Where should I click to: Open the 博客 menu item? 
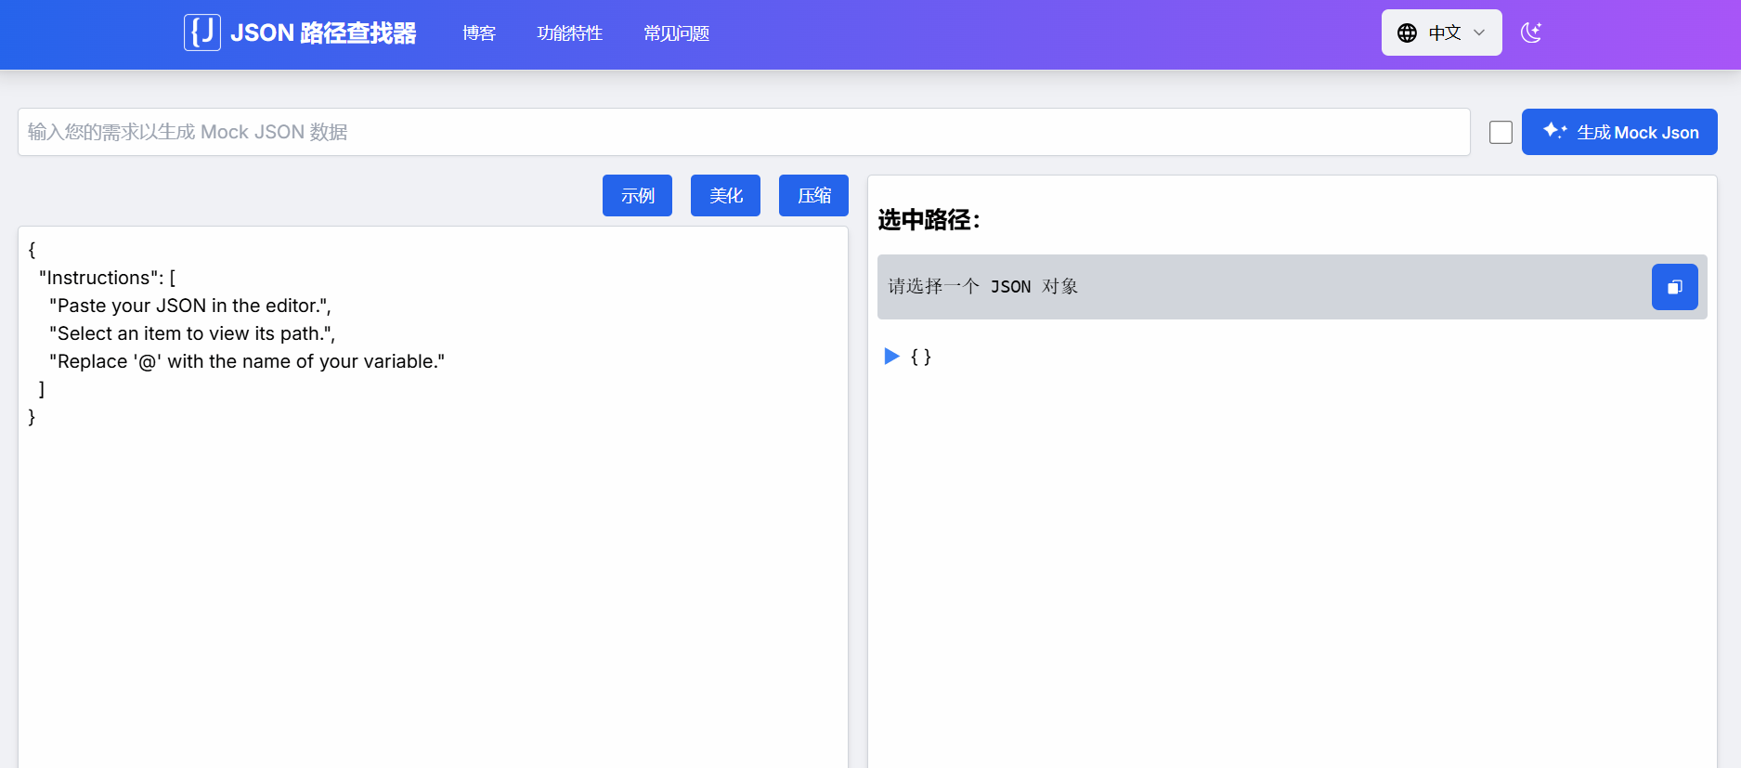coord(479,33)
